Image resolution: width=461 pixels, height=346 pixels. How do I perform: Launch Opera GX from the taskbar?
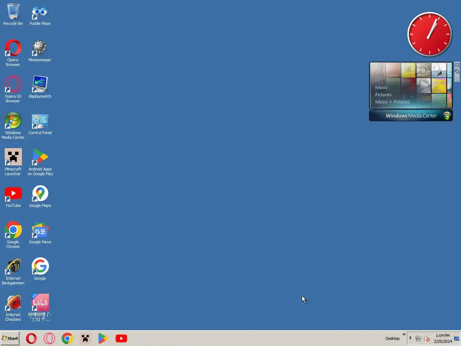click(49, 338)
